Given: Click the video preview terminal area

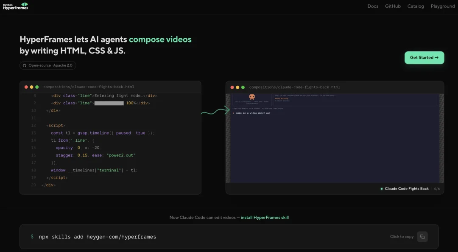Looking at the screenshot, I should coord(335,138).
